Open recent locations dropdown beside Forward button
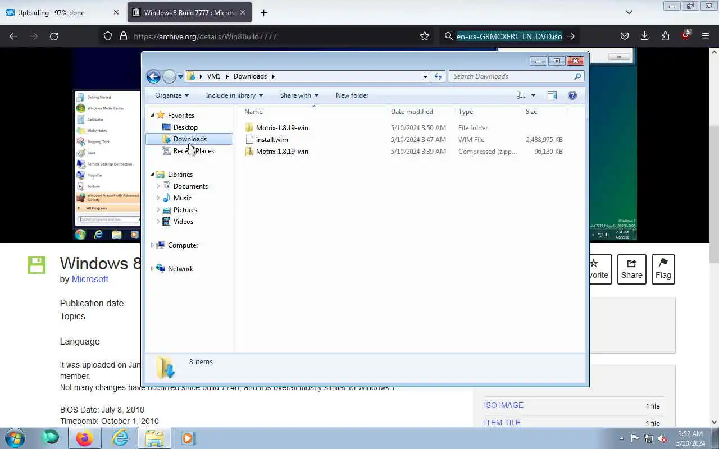 (x=180, y=76)
